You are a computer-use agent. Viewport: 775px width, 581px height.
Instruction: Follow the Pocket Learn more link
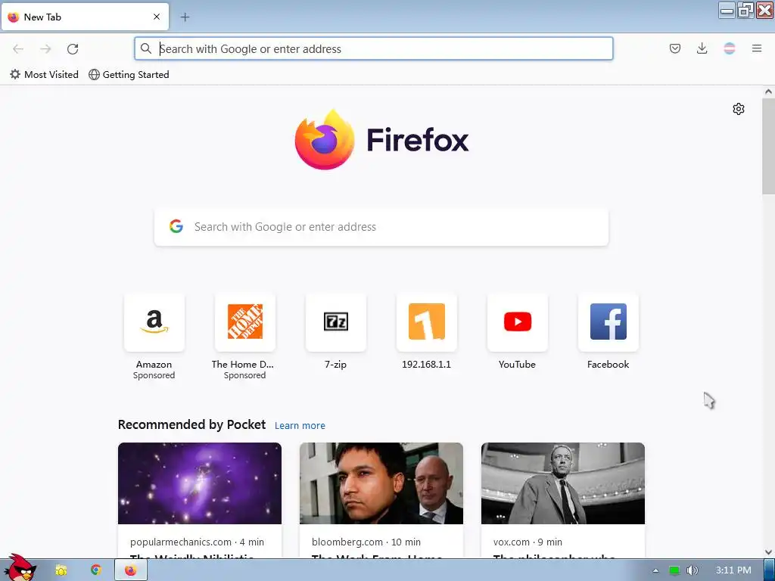(x=300, y=425)
